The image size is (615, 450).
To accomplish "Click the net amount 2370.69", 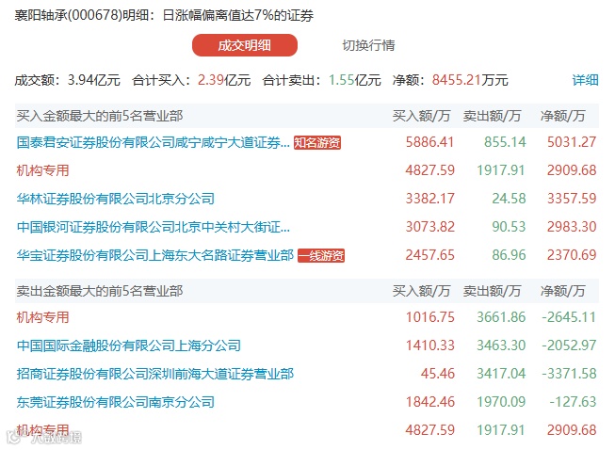I will [572, 255].
